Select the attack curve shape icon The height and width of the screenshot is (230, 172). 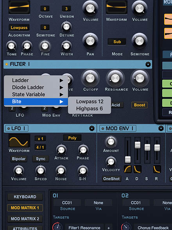[128, 169]
